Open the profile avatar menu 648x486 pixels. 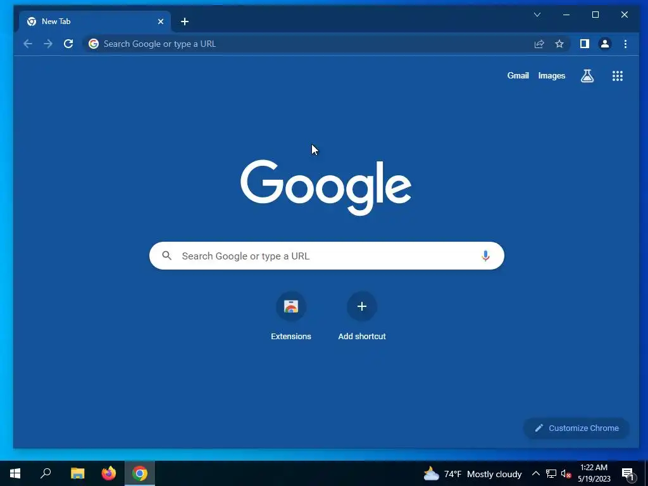[x=604, y=44]
